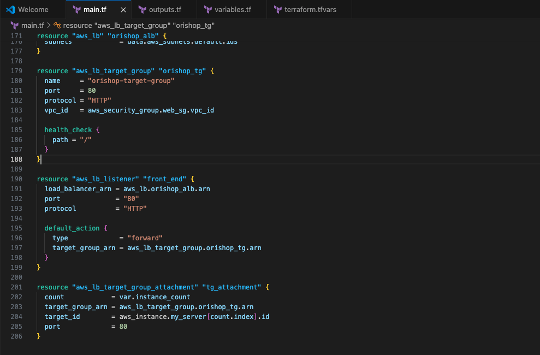This screenshot has height=355, width=540.
Task: Switch to the Welcome tab
Action: pos(33,10)
